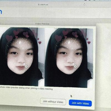Click the white flower sticker in left preview
Screen dimensions: 111x111
[x=26, y=66]
